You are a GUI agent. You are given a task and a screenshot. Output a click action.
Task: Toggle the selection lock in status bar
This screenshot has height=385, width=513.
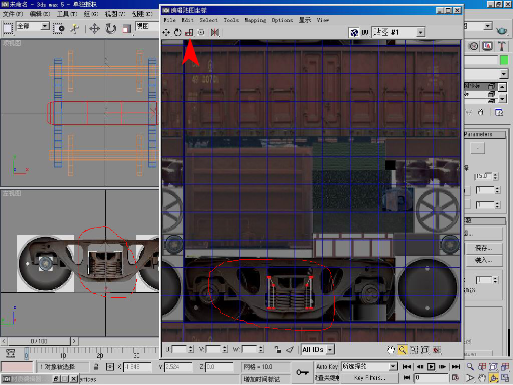(96, 367)
